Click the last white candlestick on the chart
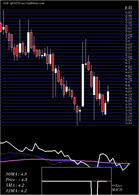Viewport: 139px width, 195px height. pos(108,96)
